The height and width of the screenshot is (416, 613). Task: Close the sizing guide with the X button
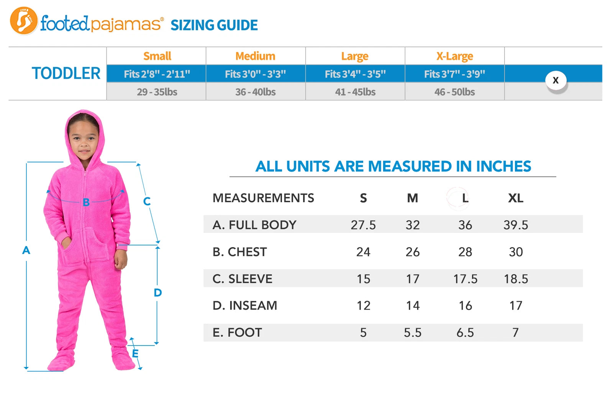[x=556, y=80]
